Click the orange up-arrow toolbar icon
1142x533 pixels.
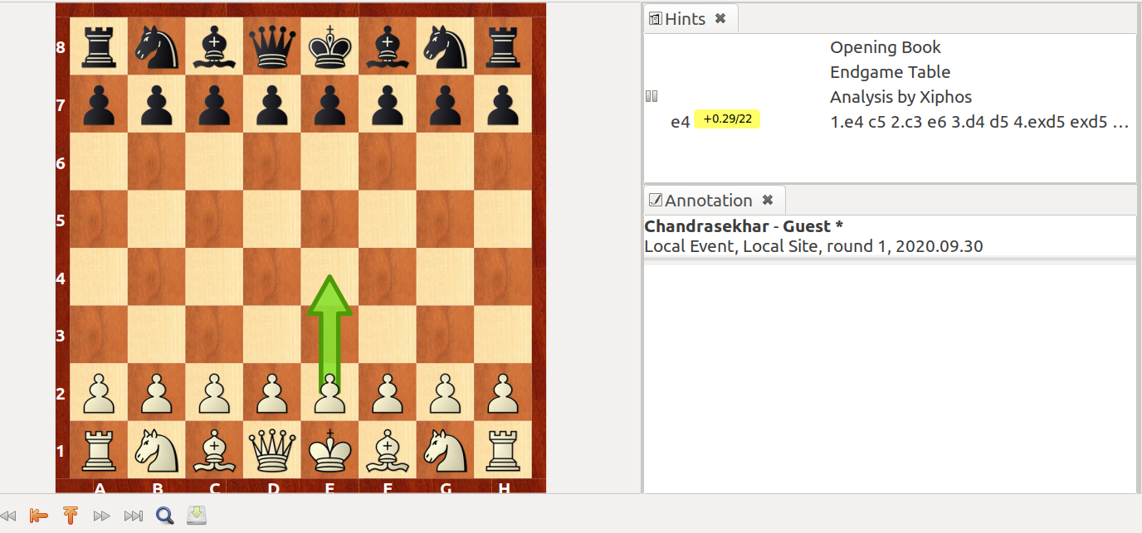point(71,516)
